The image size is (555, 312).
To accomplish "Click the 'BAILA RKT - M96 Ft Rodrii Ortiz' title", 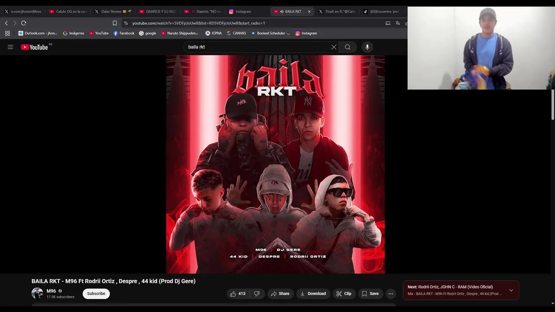I will pyautogui.click(x=114, y=281).
